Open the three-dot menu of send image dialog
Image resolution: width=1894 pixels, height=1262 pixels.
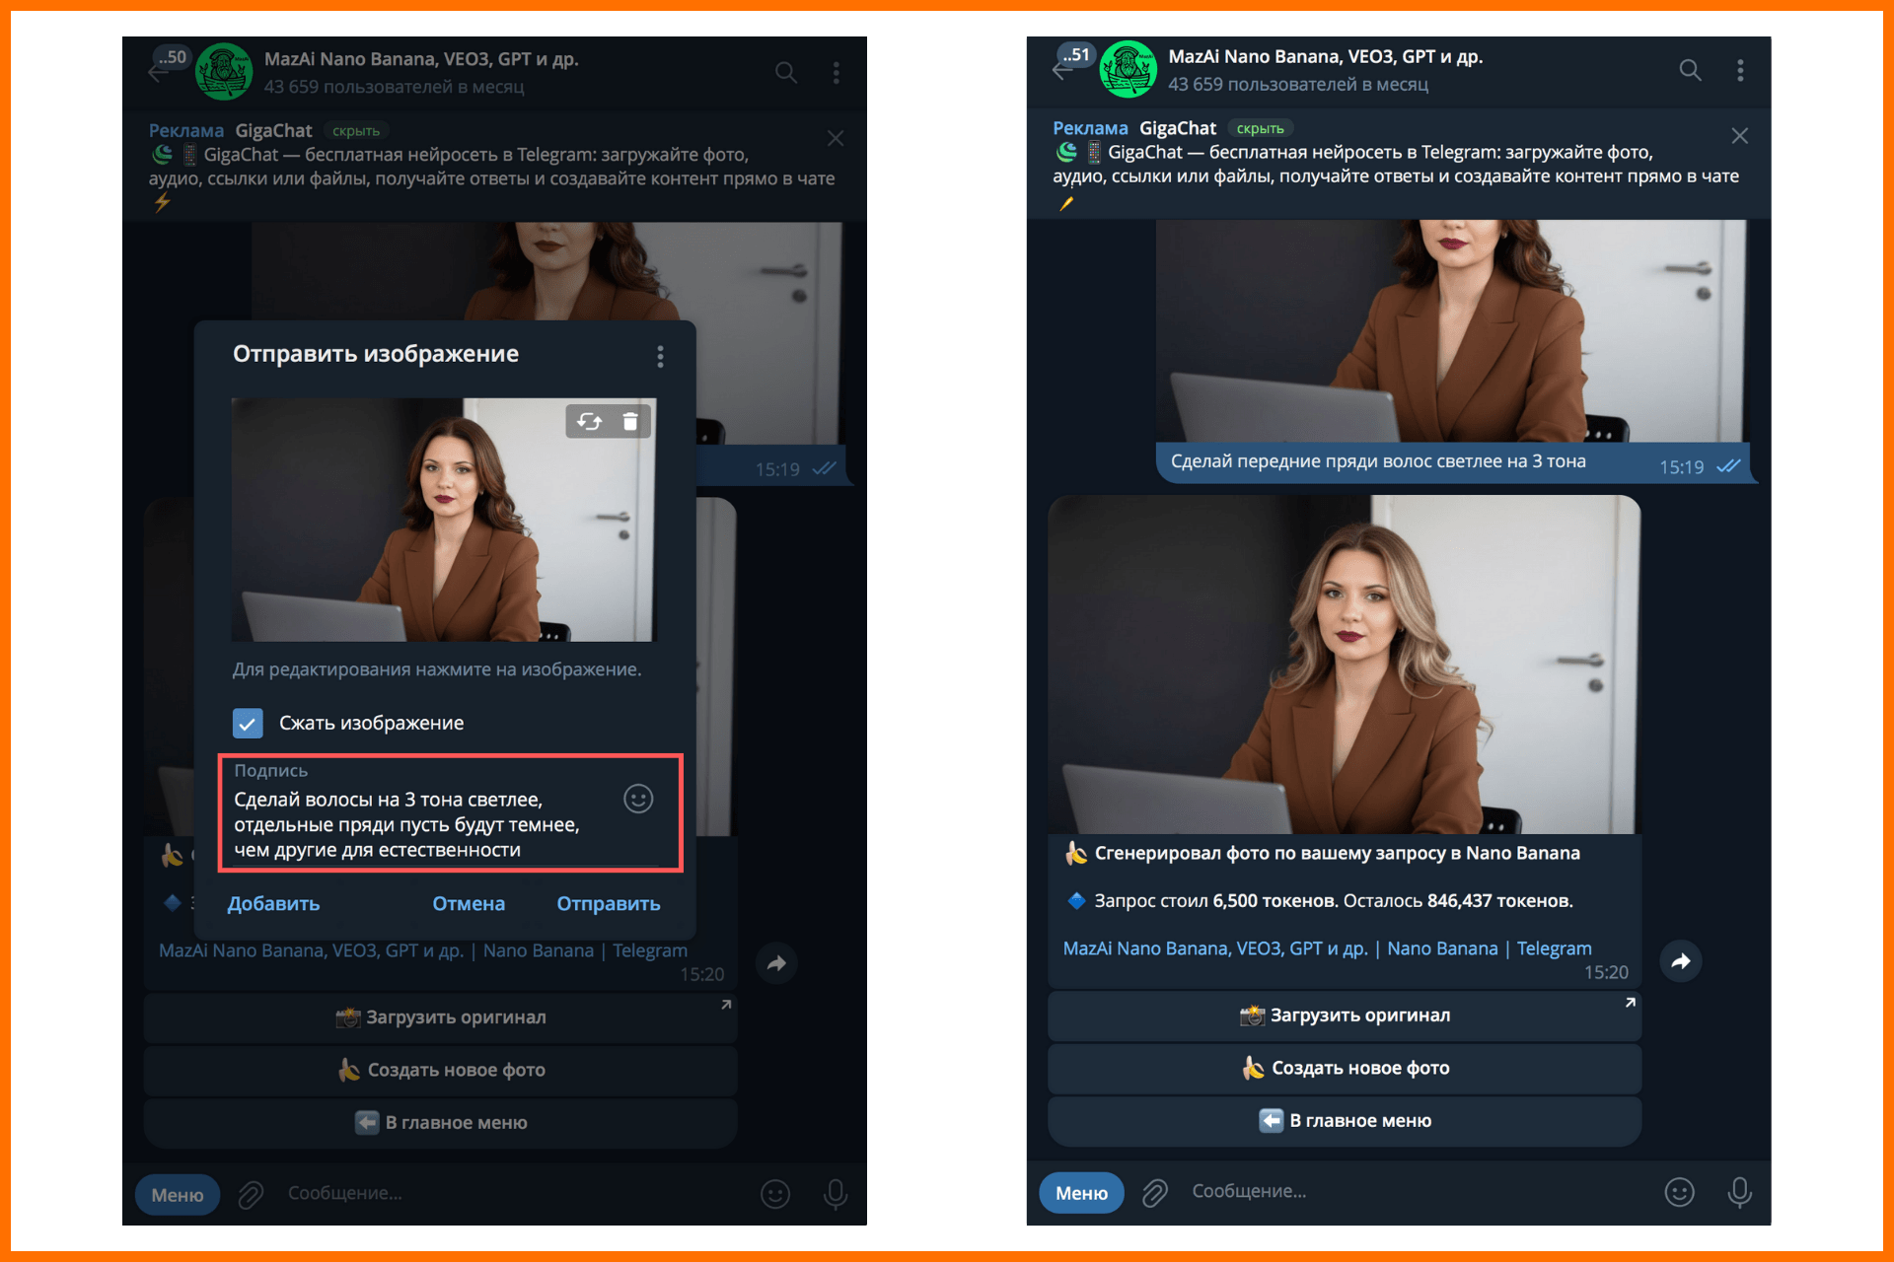tap(660, 356)
